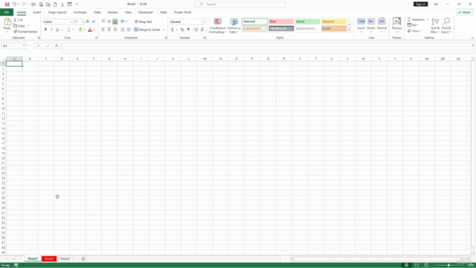Screen dimensions: 476x268
Task: Expand the Merge & Center dropdown arrow
Action: coord(164,30)
